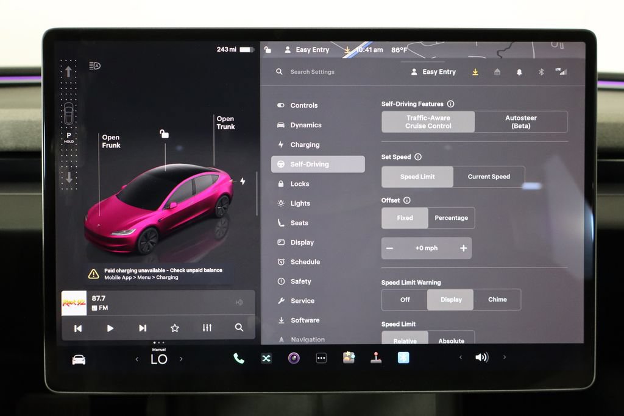Tap the unlock padlock above the car
This screenshot has width=624, height=416.
coord(164,133)
